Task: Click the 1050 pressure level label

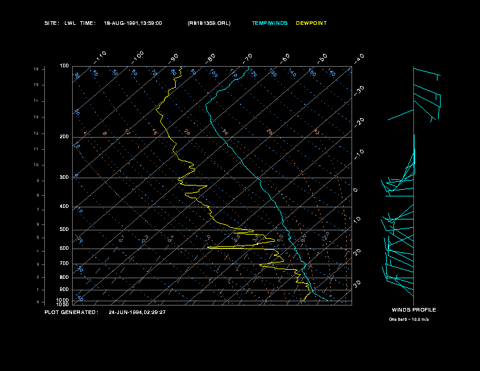Action: coord(63,304)
